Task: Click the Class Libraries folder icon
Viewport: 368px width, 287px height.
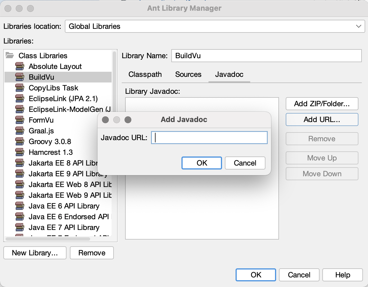Action: point(9,55)
